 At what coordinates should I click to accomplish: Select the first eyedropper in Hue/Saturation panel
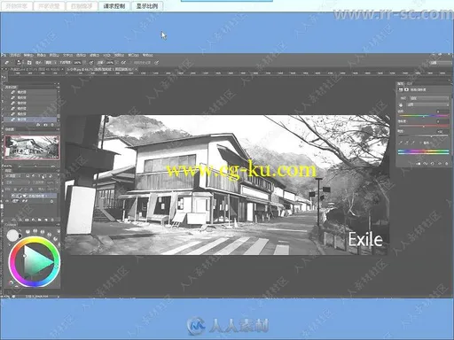coord(401,143)
